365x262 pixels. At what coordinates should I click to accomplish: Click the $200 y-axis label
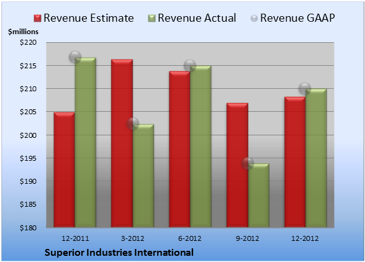28,135
